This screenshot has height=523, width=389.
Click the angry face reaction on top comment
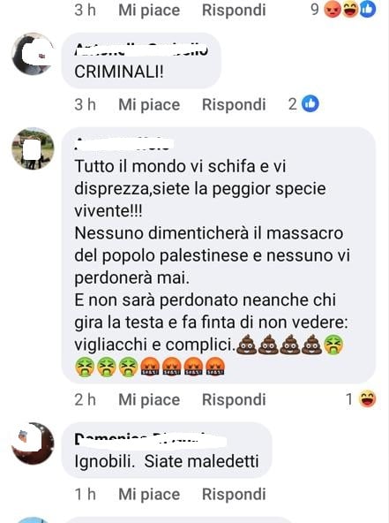coord(332,10)
